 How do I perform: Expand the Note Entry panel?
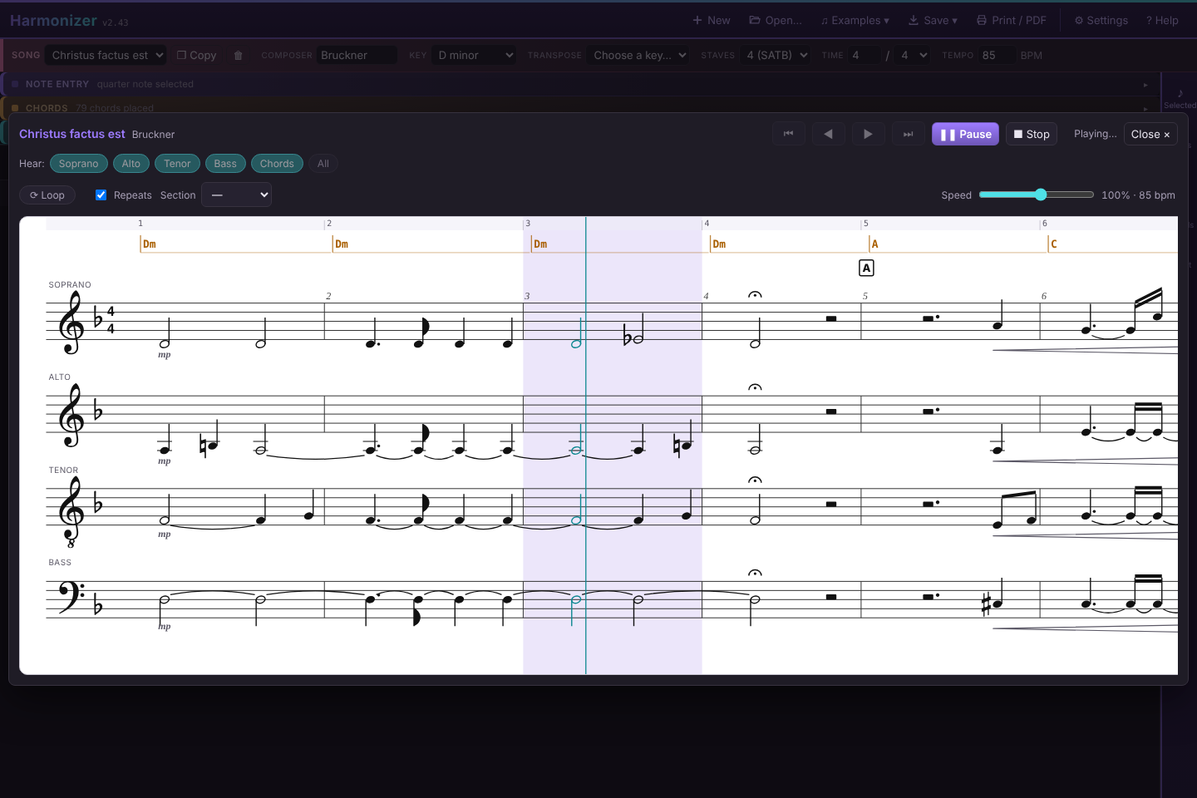pos(581,84)
